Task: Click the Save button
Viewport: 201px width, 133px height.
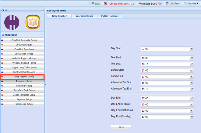Action: (121, 127)
